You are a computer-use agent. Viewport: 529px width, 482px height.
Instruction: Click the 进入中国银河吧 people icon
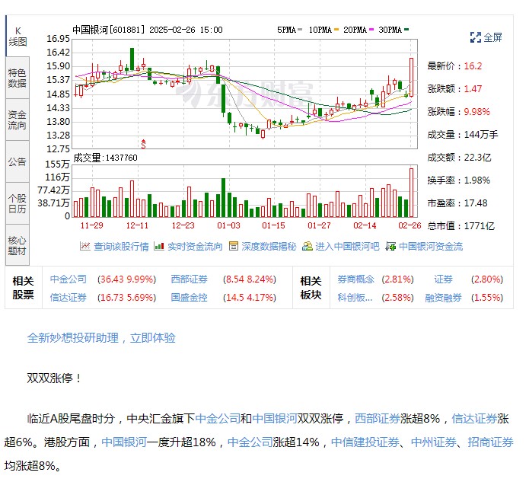(x=308, y=246)
